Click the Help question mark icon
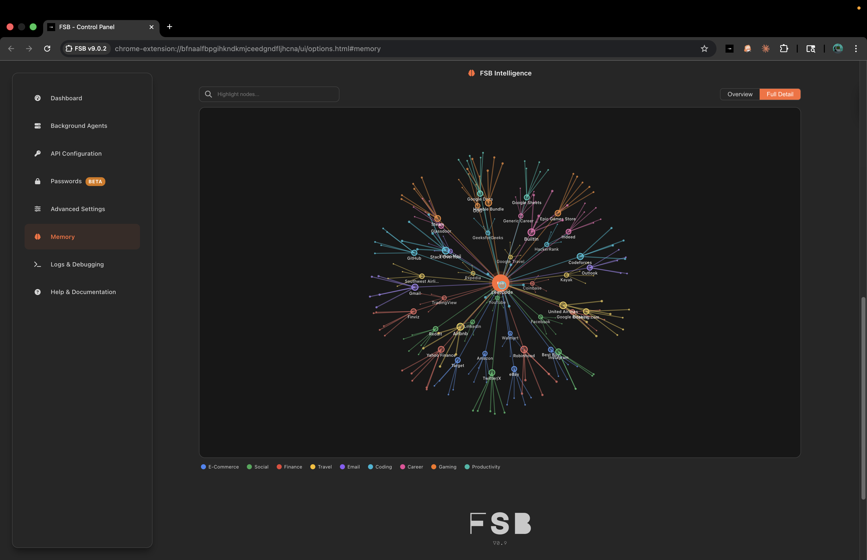The width and height of the screenshot is (867, 560). 37,292
